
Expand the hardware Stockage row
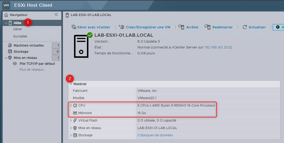tap(71, 135)
